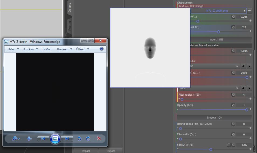This screenshot has width=257, height=153.
Task: Click the Export button
Action: tap(111, 151)
